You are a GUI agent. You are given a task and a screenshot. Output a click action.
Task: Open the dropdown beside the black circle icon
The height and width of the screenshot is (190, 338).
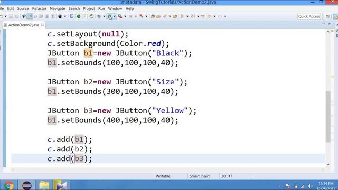coord(65,16)
